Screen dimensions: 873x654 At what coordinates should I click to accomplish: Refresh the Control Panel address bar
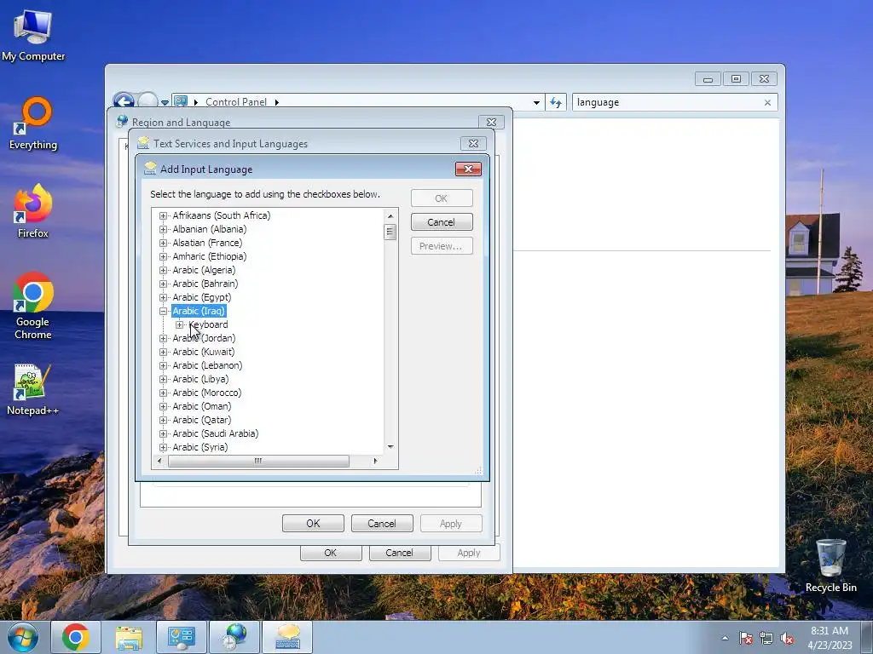(556, 102)
